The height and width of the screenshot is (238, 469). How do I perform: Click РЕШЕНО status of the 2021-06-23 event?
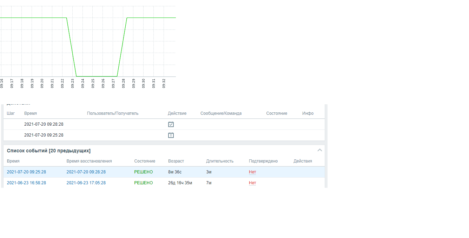point(144,183)
